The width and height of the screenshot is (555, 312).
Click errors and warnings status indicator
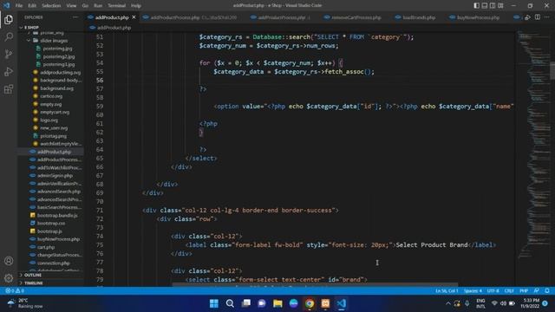click(15, 291)
